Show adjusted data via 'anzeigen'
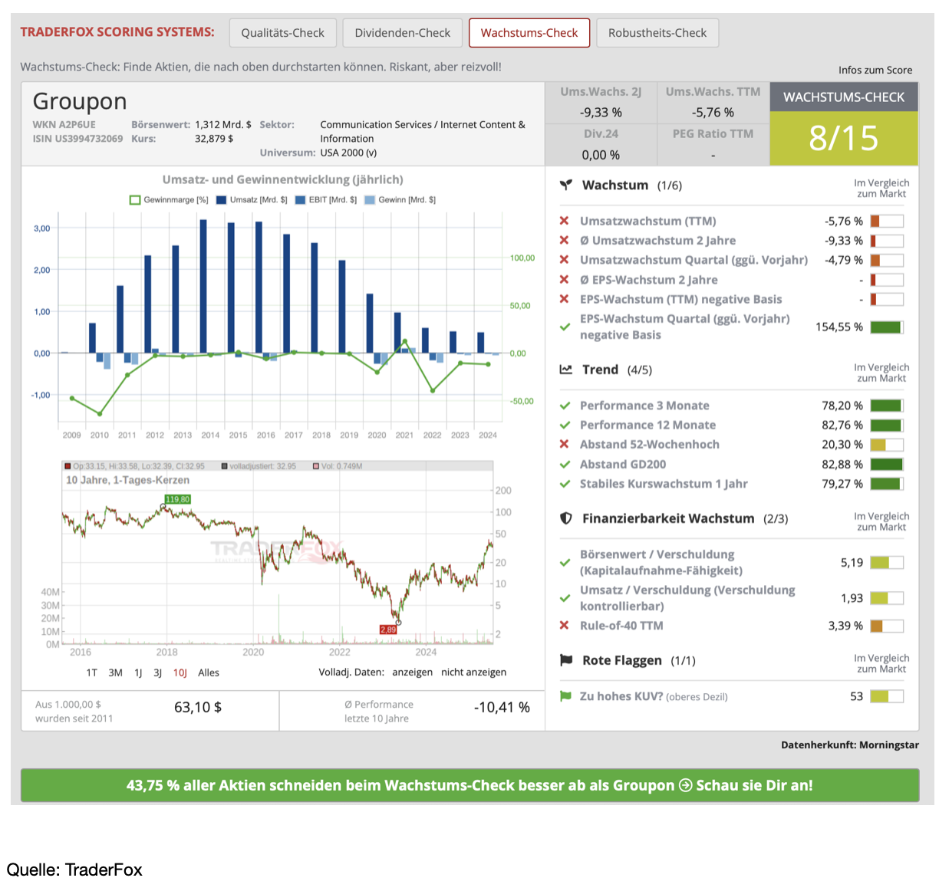 coord(412,672)
